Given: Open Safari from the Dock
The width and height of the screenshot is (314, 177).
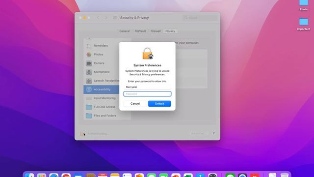Looking at the screenshot, I should coord(54,175).
